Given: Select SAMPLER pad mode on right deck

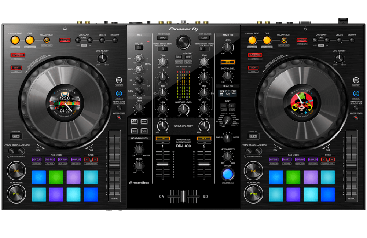Looking at the screenshot, I should pos(312,160).
